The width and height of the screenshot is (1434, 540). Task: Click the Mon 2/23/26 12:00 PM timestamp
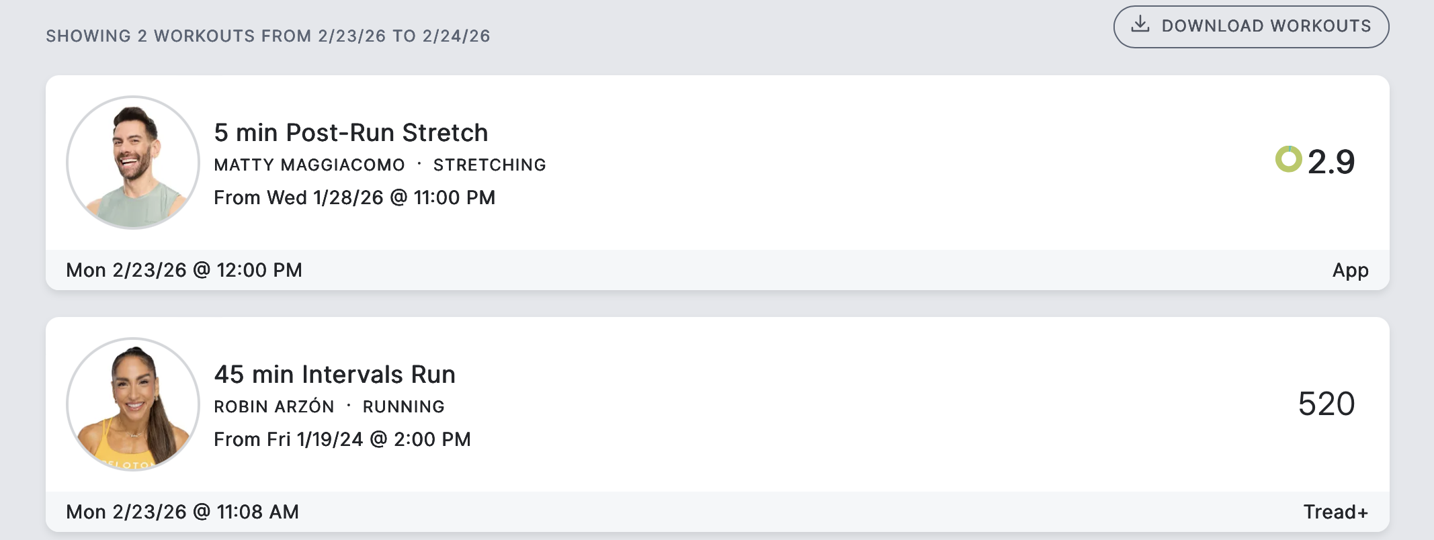(x=184, y=270)
